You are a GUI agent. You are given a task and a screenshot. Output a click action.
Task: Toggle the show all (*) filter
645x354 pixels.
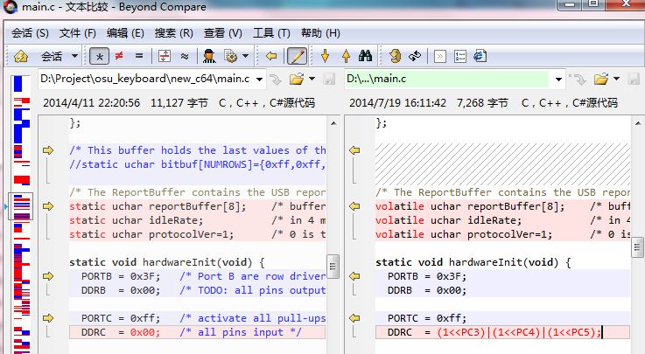pos(99,56)
